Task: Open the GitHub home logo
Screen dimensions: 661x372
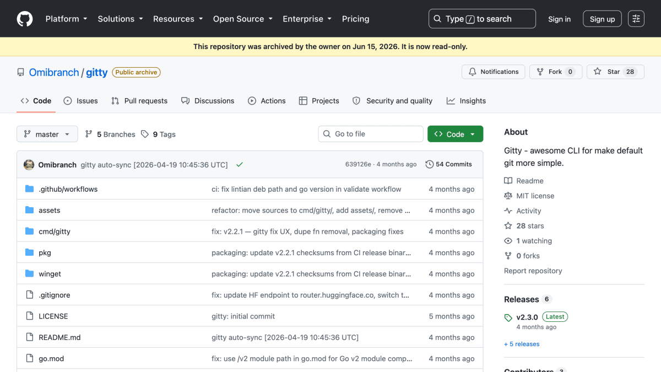Action: tap(25, 19)
